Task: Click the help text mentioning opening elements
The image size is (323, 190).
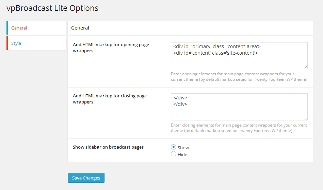Action: click(x=239, y=77)
